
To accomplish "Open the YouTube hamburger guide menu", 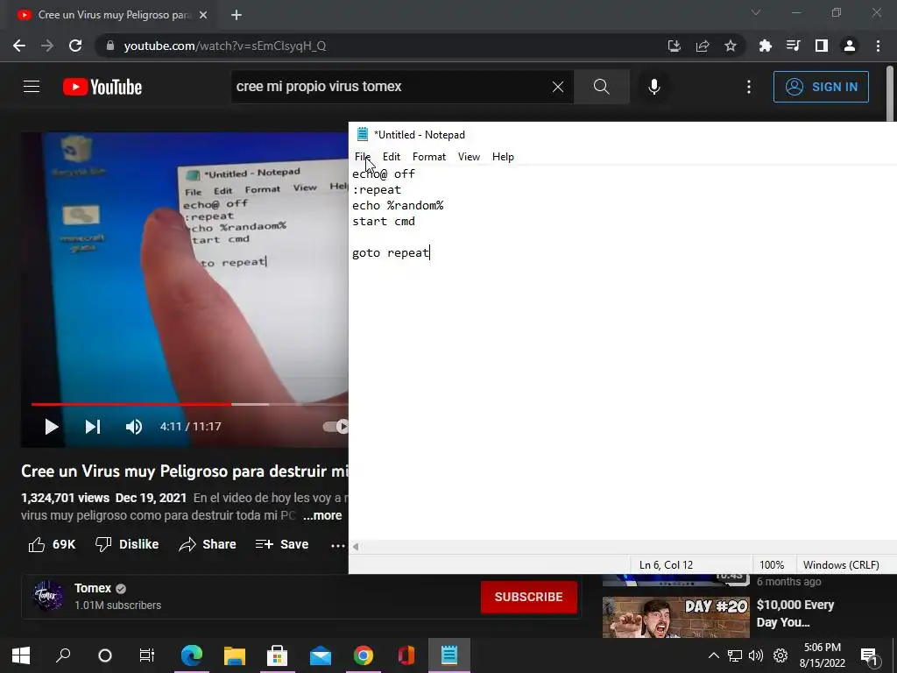I will click(32, 87).
